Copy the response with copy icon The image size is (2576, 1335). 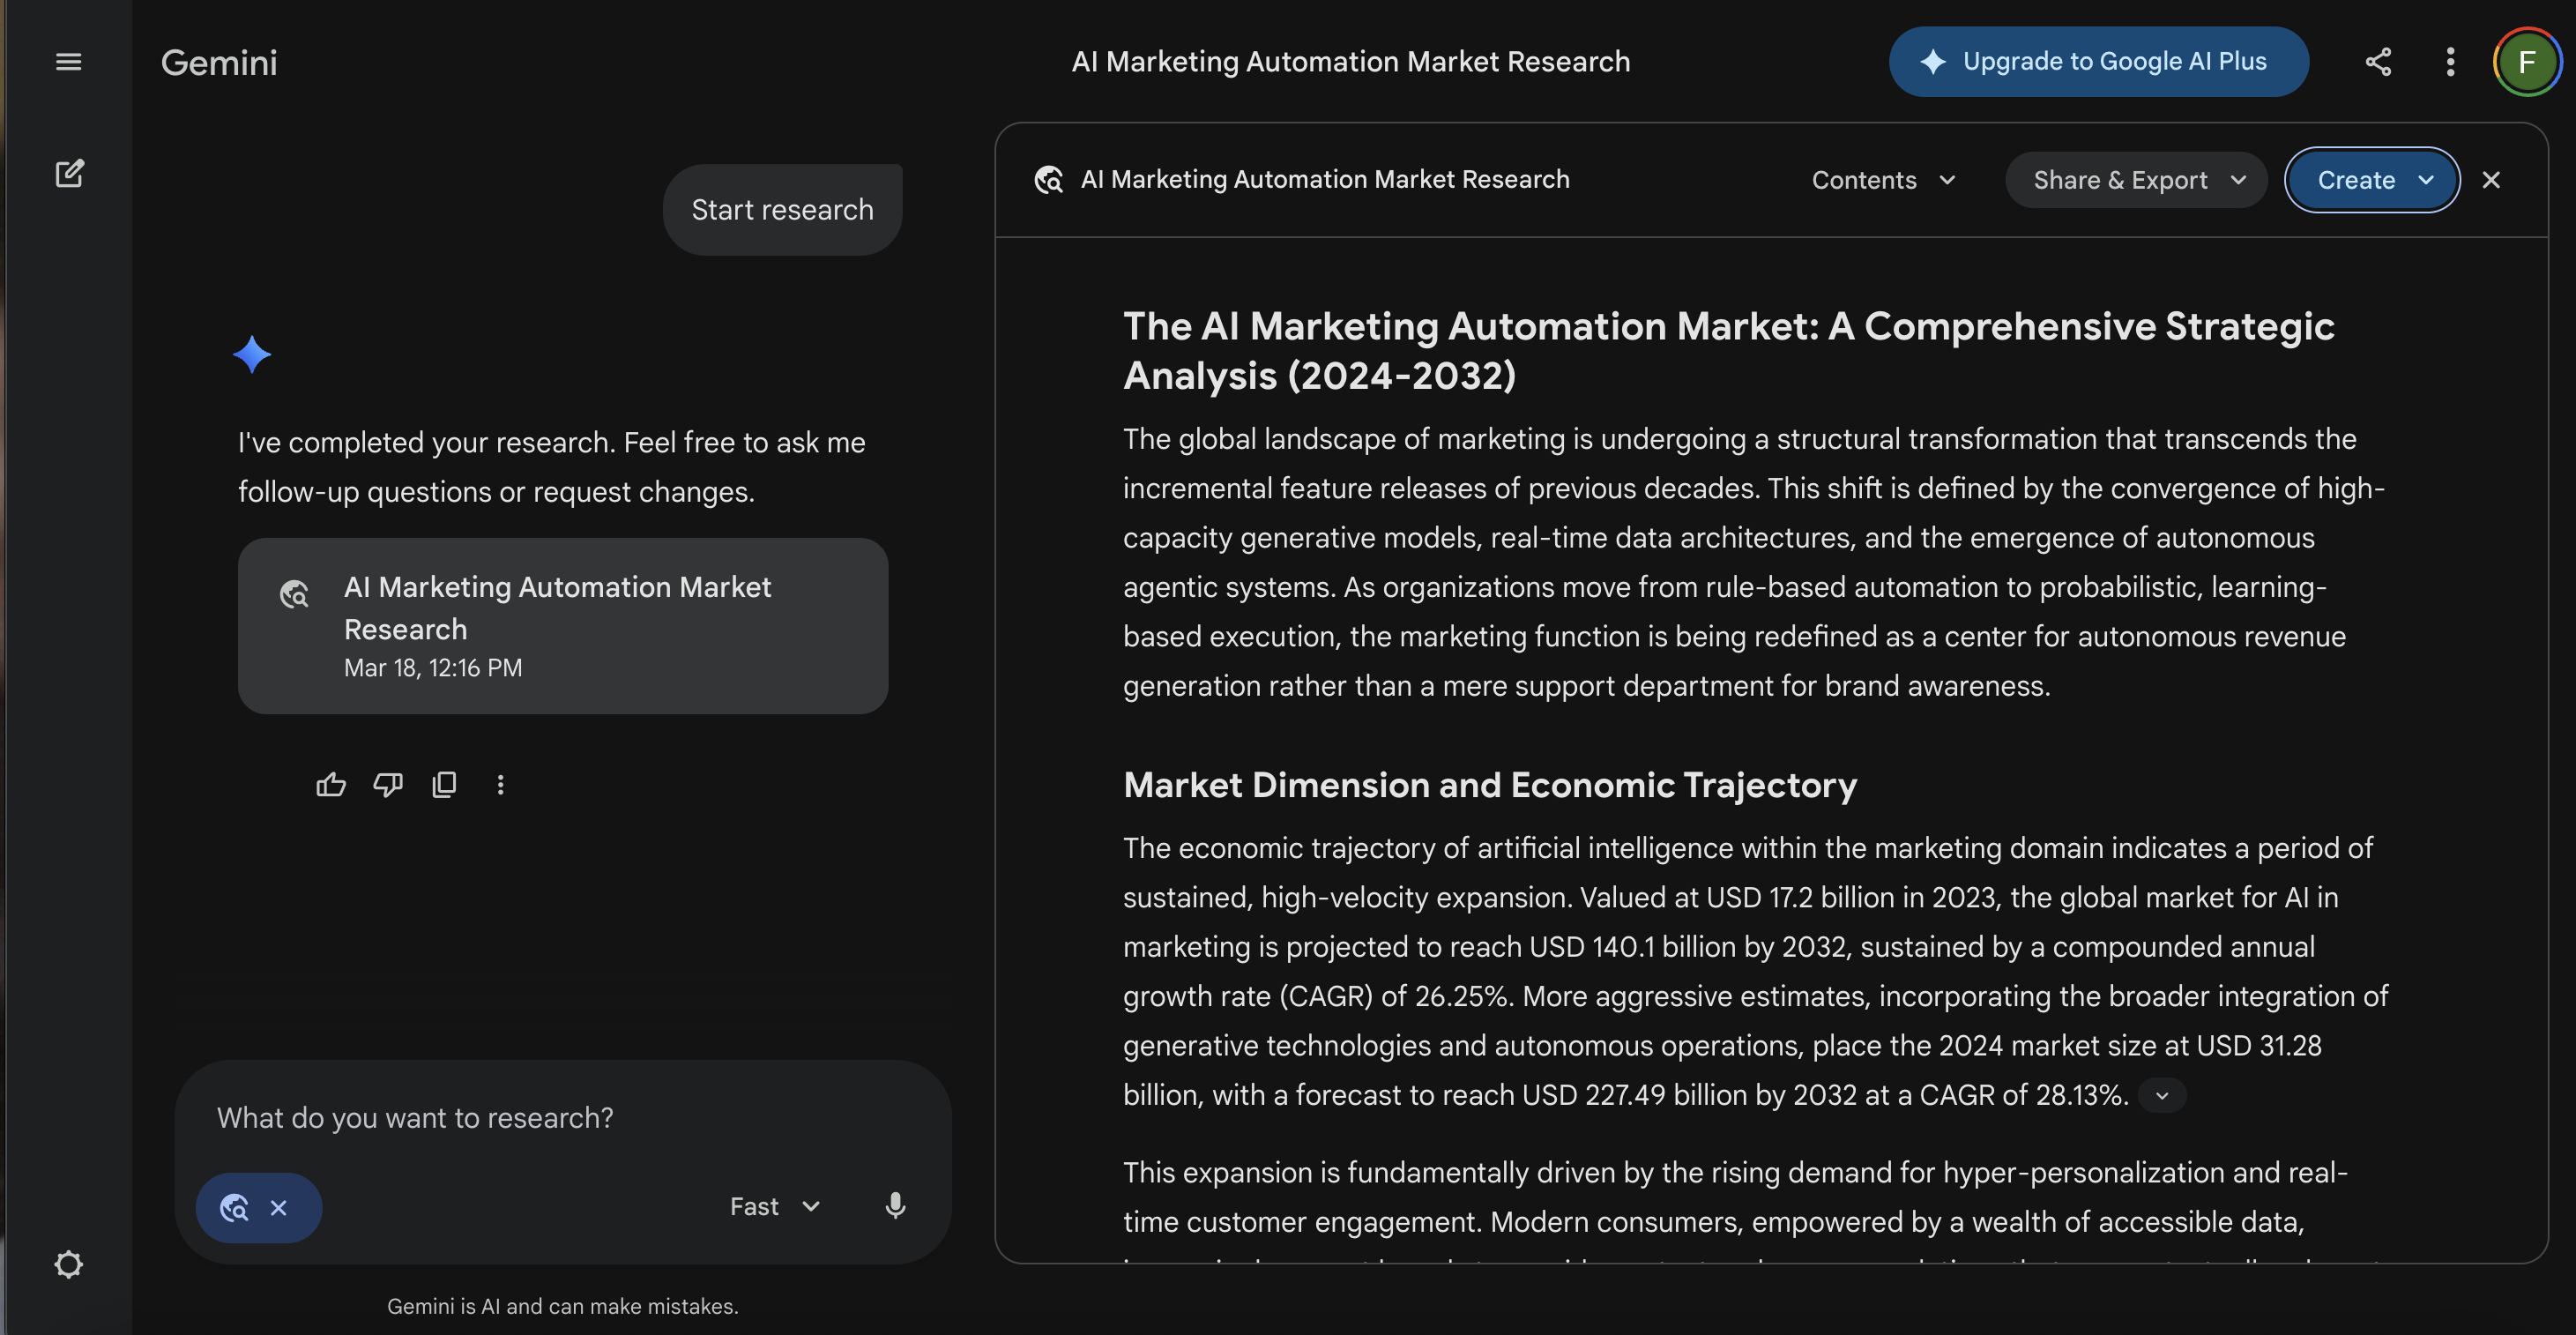coord(444,785)
